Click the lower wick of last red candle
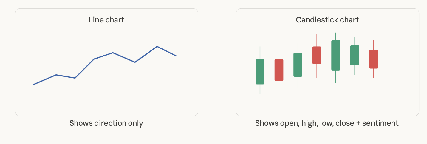This screenshot has width=427, height=144. (x=374, y=73)
